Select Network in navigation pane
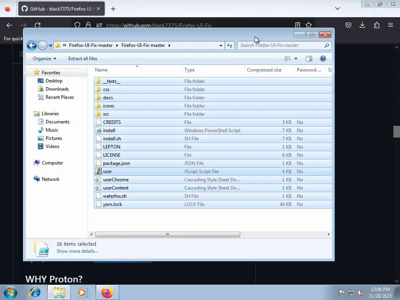This screenshot has width=400, height=300. pos(50,179)
